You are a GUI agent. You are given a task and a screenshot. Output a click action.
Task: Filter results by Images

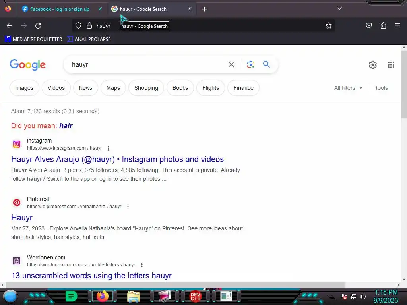coord(24,88)
